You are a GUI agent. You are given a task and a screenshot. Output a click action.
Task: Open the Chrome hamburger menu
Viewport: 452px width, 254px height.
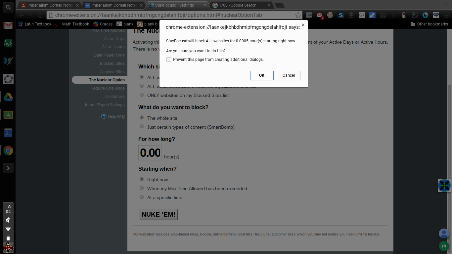446,15
